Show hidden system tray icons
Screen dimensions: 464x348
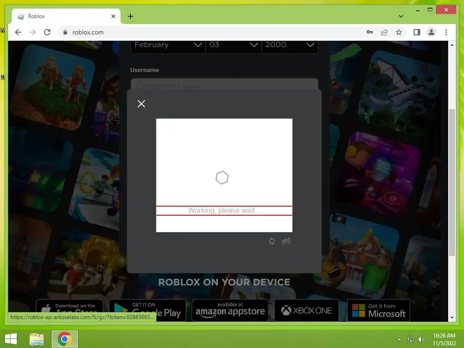(399, 339)
